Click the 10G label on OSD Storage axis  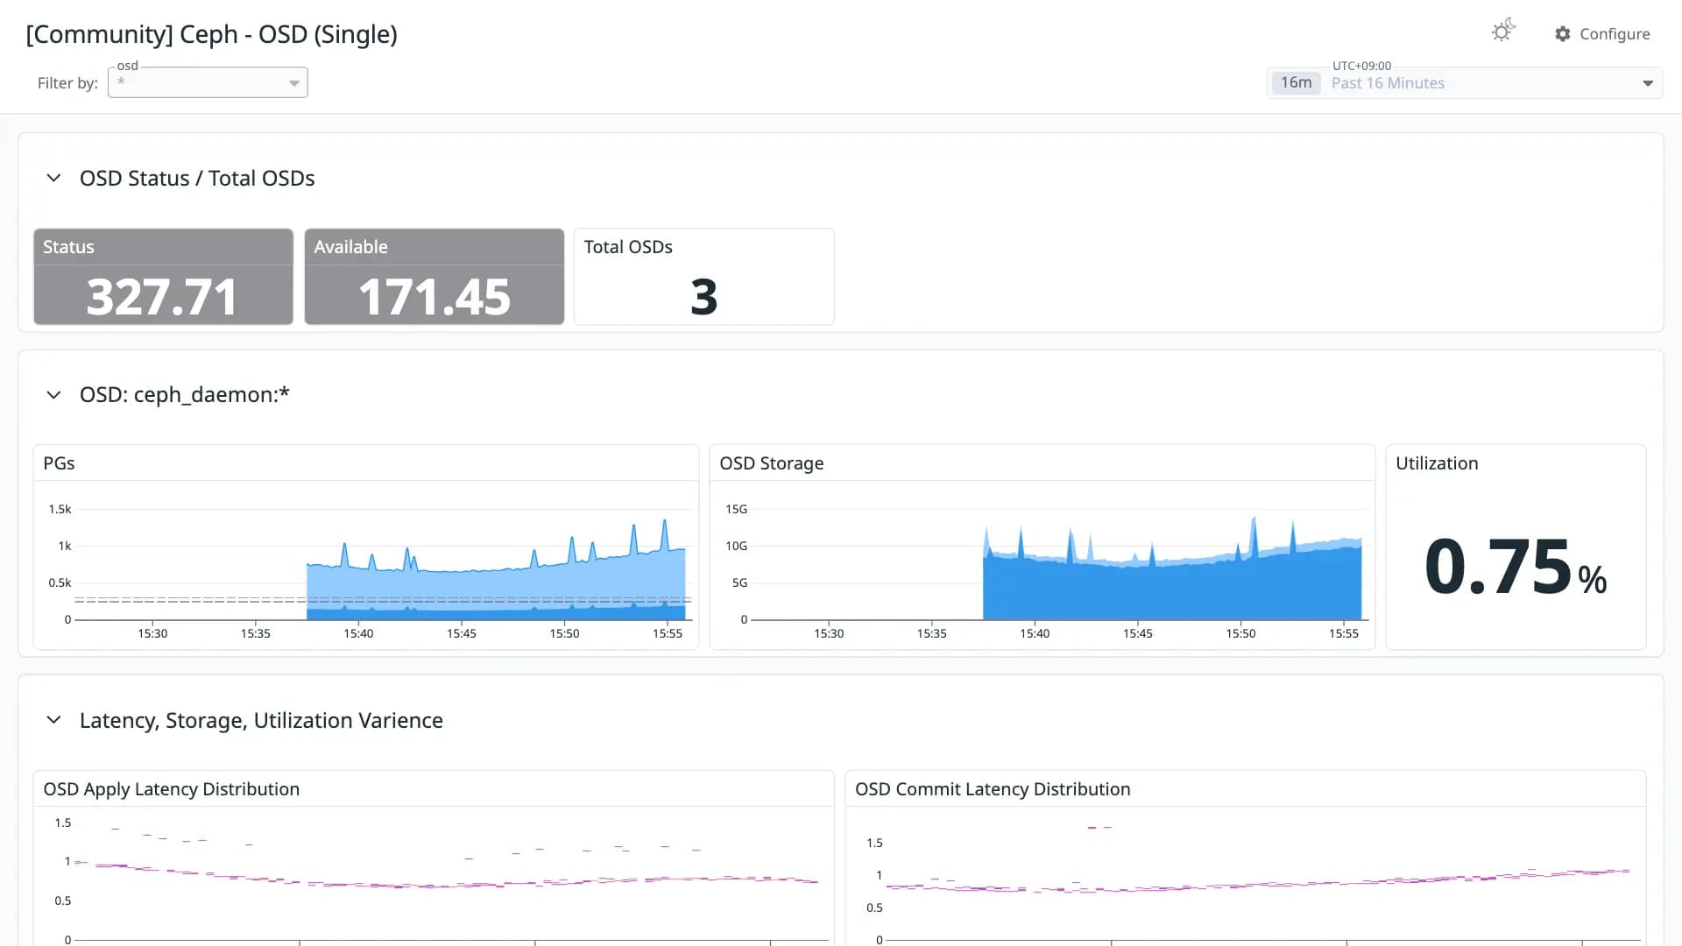click(x=736, y=546)
